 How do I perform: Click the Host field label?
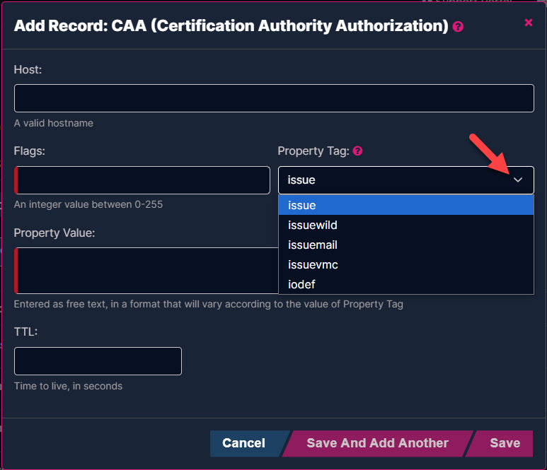(28, 70)
